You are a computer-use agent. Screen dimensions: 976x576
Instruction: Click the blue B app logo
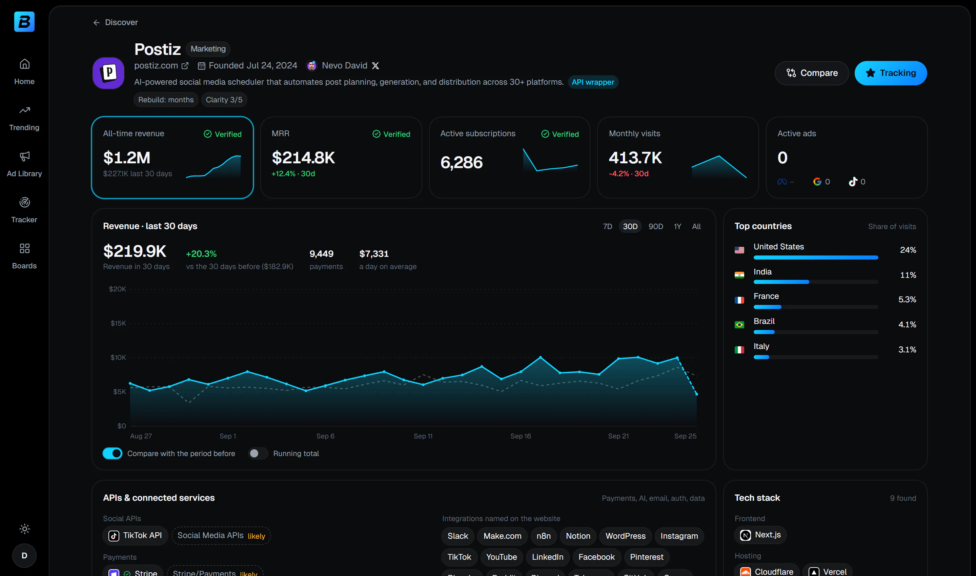pyautogui.click(x=24, y=22)
